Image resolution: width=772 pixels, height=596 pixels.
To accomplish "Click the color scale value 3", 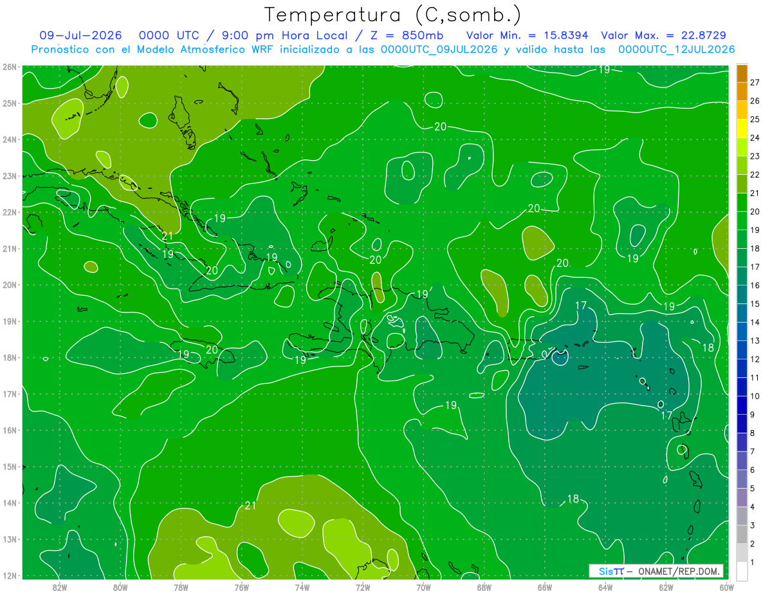I will coord(752,525).
